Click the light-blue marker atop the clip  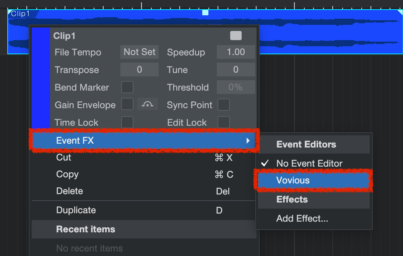[x=205, y=13]
